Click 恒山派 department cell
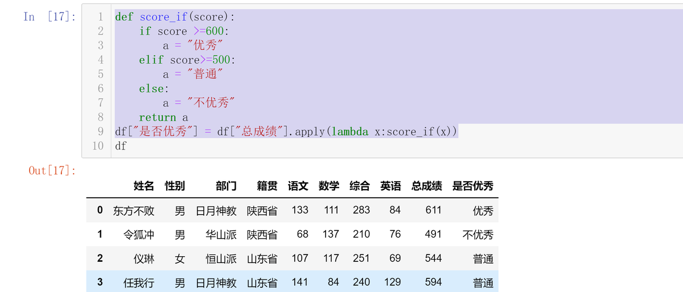The image size is (683, 292). 221,258
